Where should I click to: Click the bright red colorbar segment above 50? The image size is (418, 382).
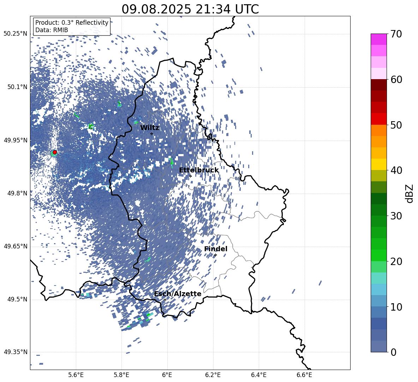(379, 119)
